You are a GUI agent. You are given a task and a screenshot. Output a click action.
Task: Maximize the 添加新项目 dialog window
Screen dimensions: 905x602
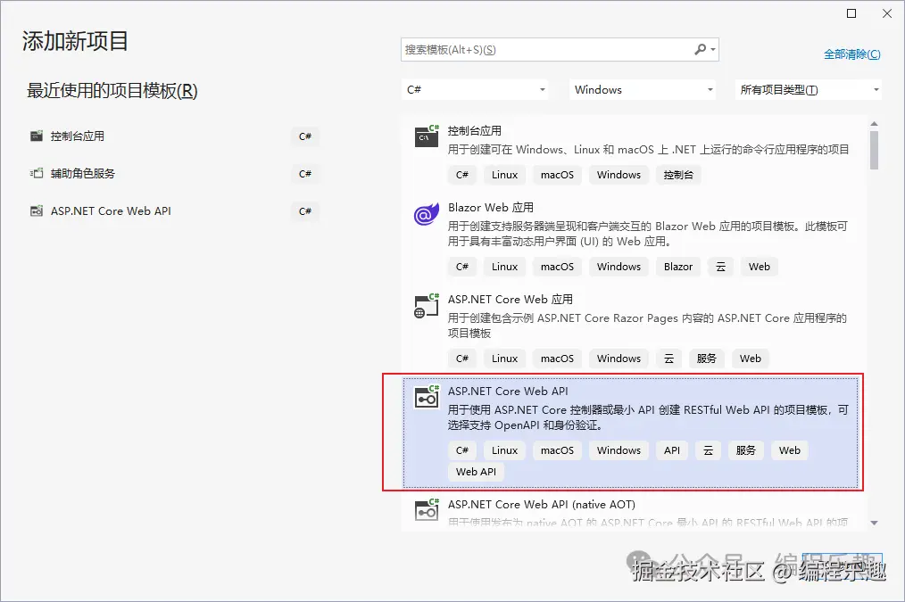point(851,13)
